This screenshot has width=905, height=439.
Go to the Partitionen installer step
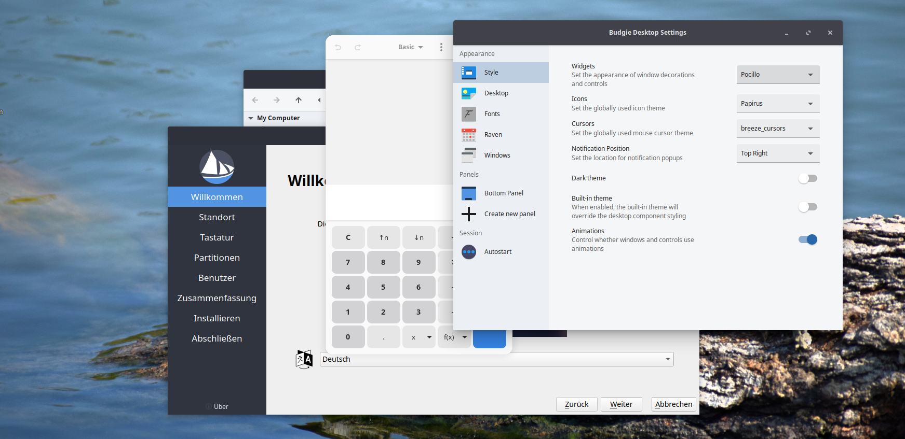point(217,258)
